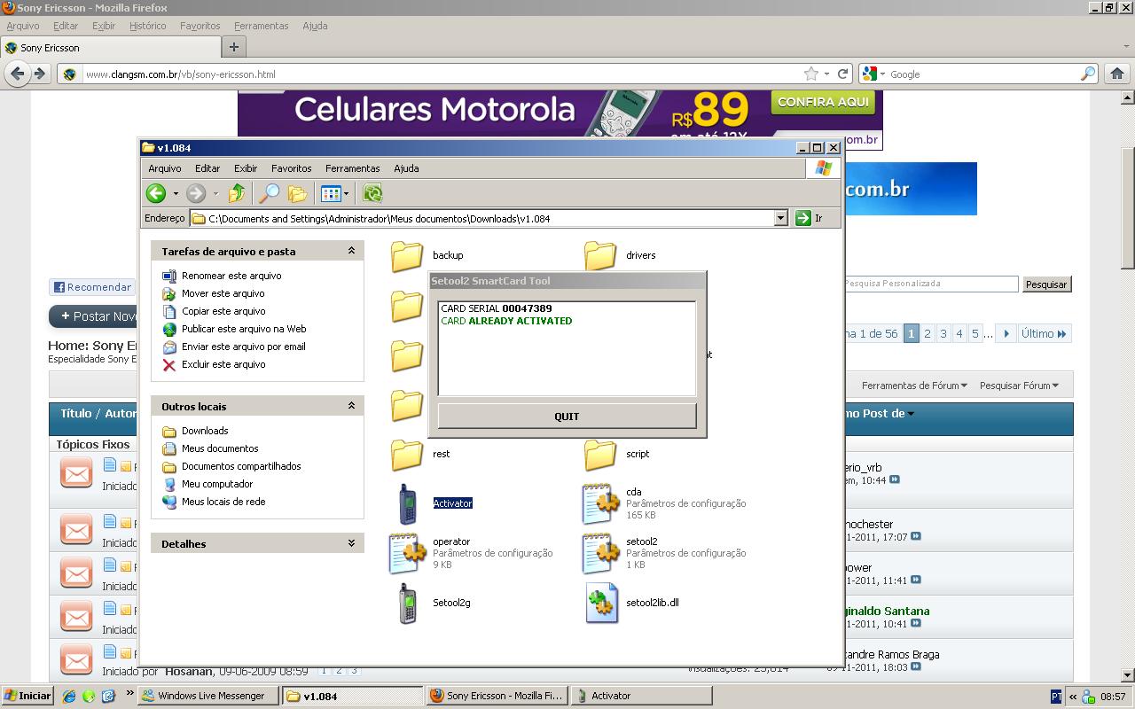Select the script folder icon
Screen dimensions: 1135x709
[600, 454]
